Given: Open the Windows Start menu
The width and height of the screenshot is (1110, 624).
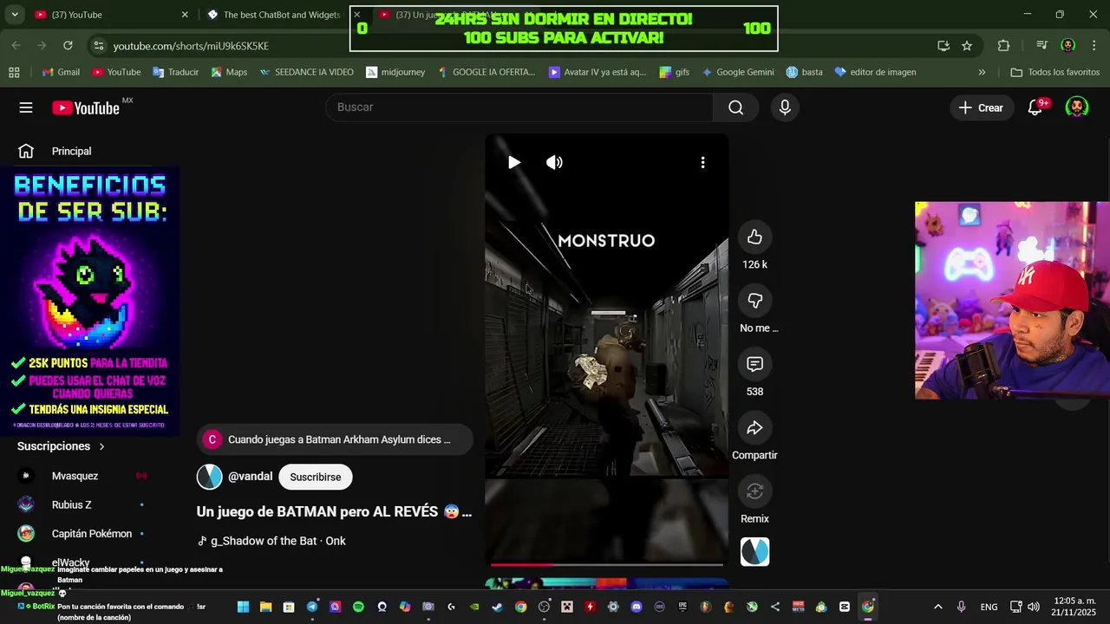Looking at the screenshot, I should (243, 607).
